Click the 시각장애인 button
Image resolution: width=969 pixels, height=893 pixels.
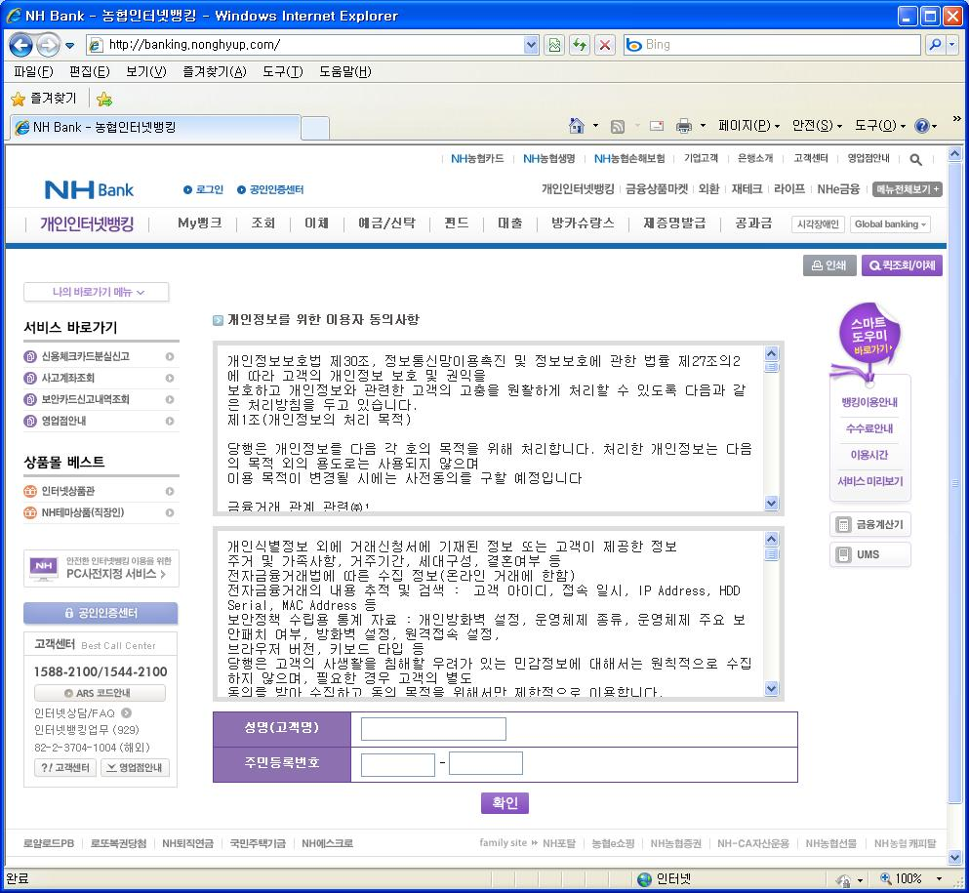pos(818,224)
